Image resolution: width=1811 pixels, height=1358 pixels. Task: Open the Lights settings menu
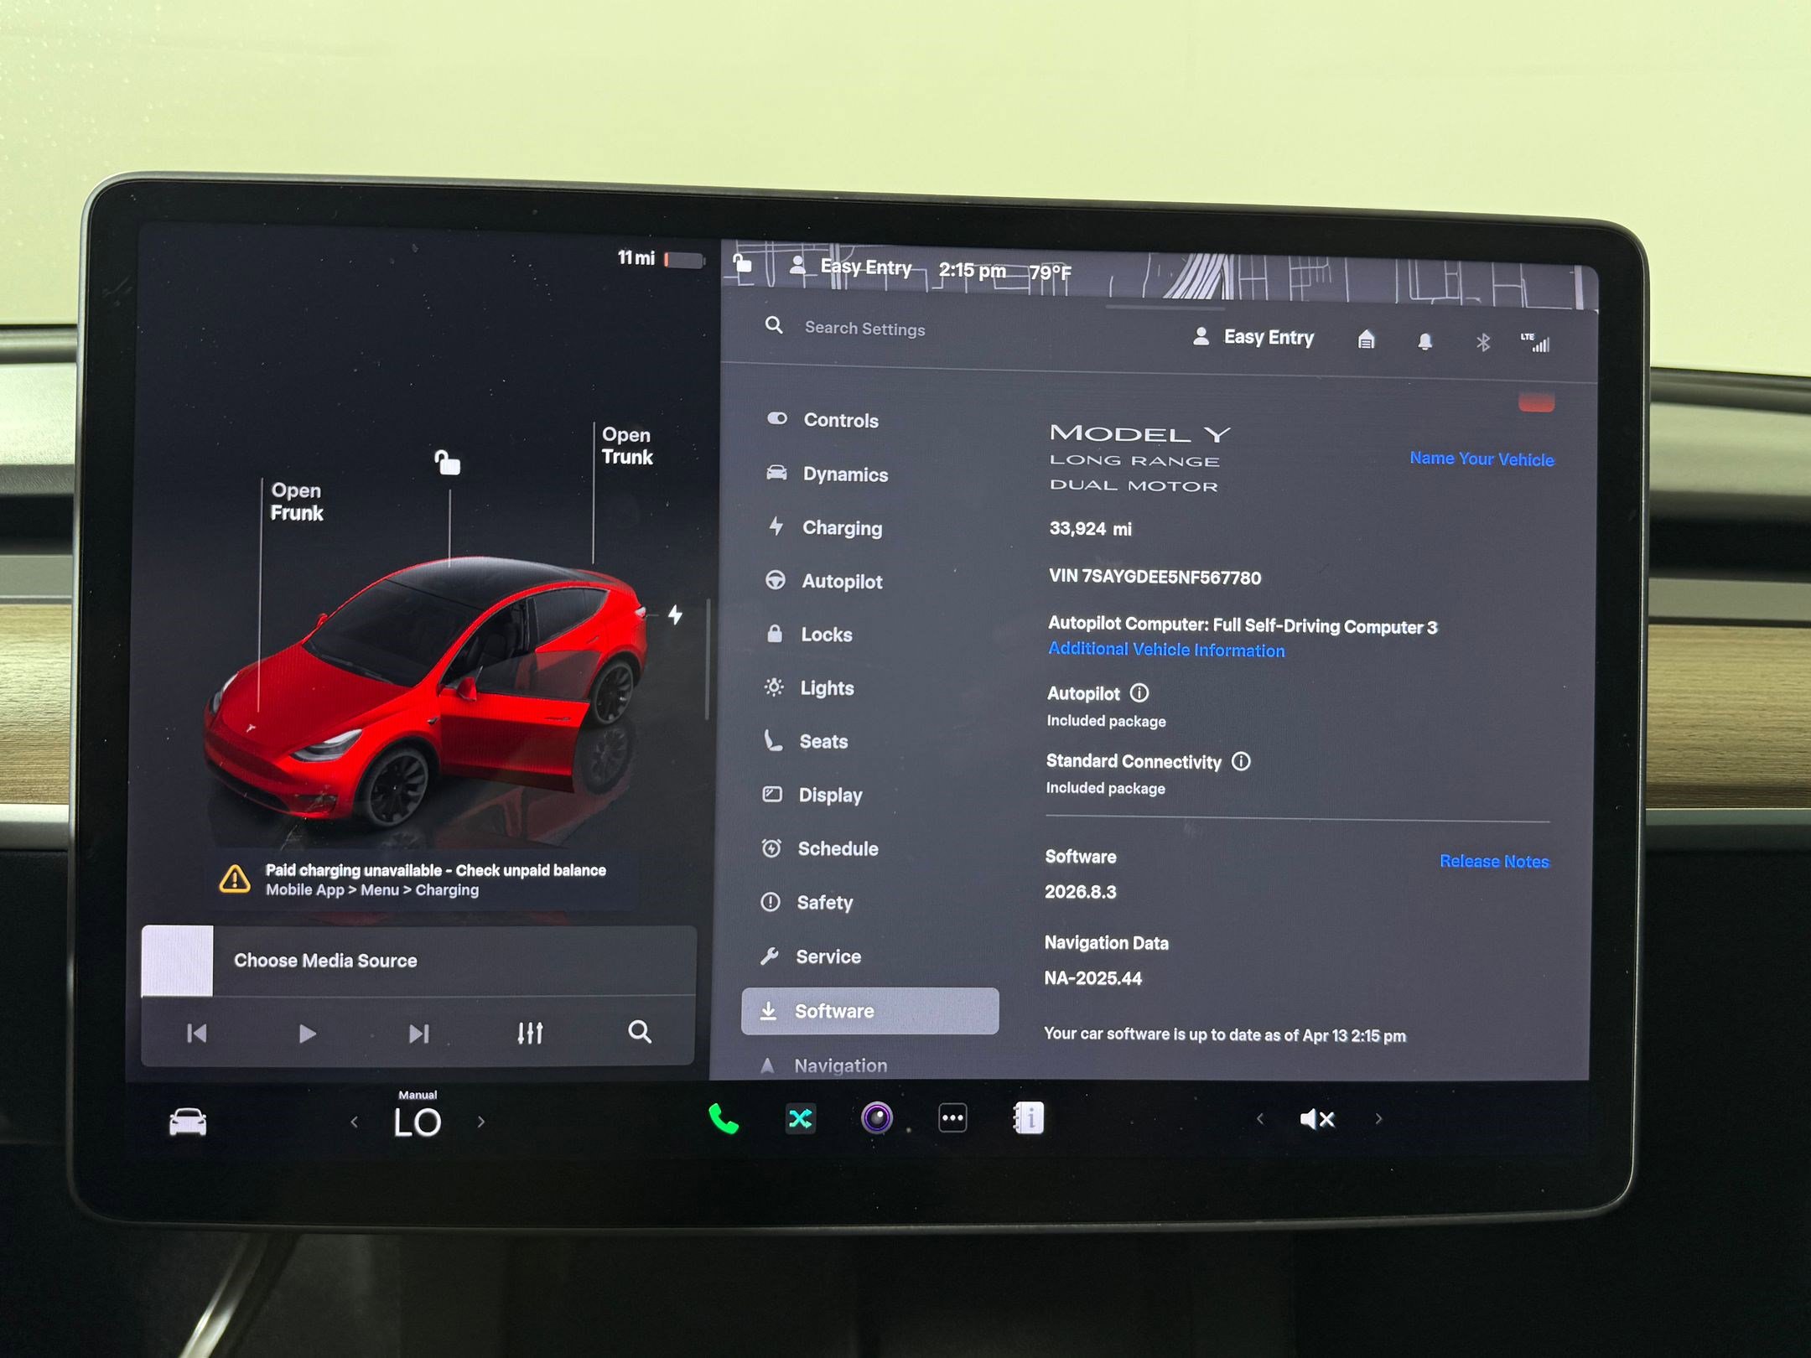[x=809, y=688]
